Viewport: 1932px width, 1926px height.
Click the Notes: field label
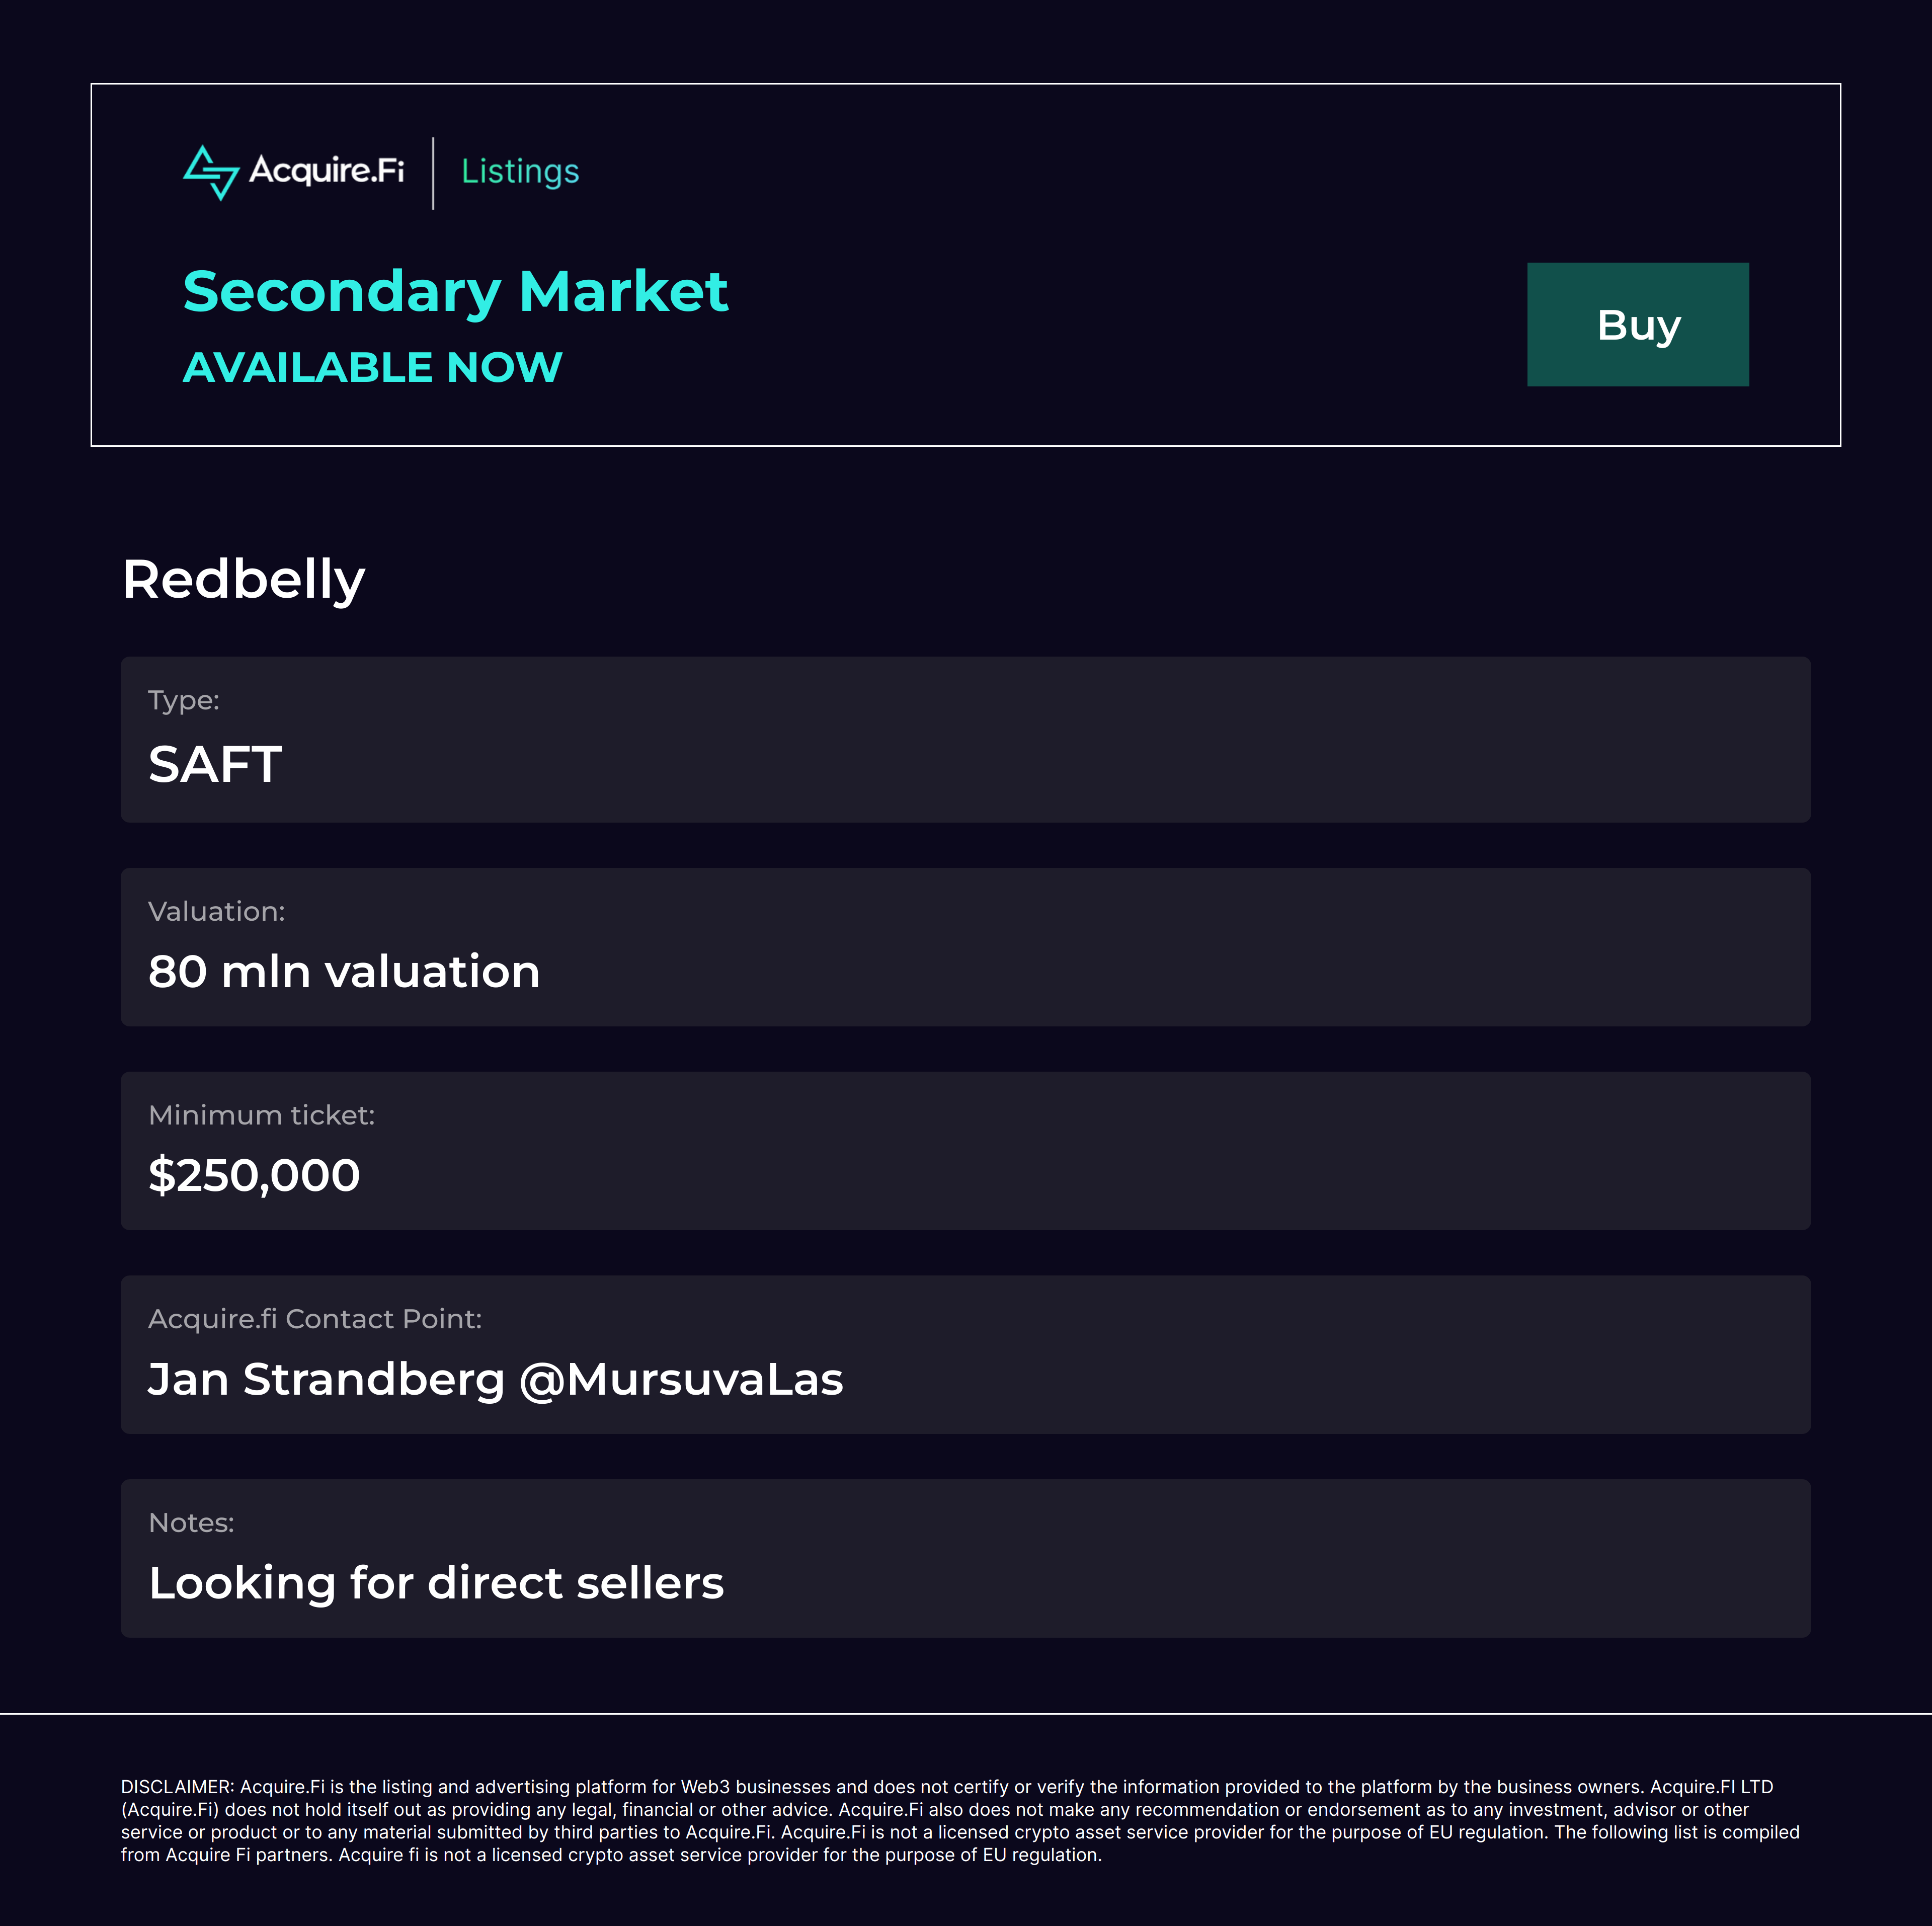pyautogui.click(x=191, y=1523)
